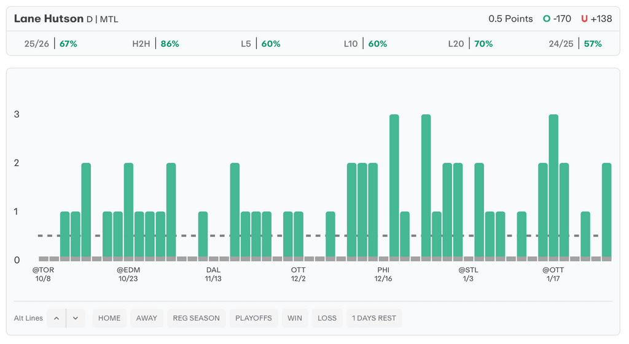Viewport: 629px width, 344px height.
Task: Lower the alt line with down chevron
Action: tap(76, 318)
